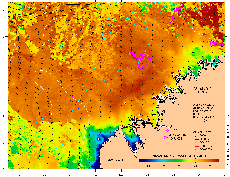Click the 'Altimetric sealevel' legend text

pyautogui.click(x=204, y=105)
